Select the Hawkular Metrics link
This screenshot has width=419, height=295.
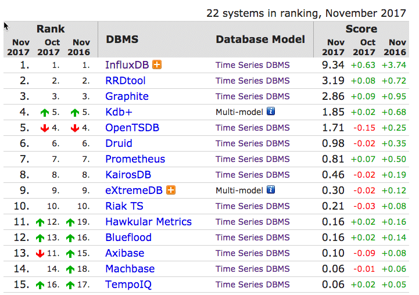149,222
